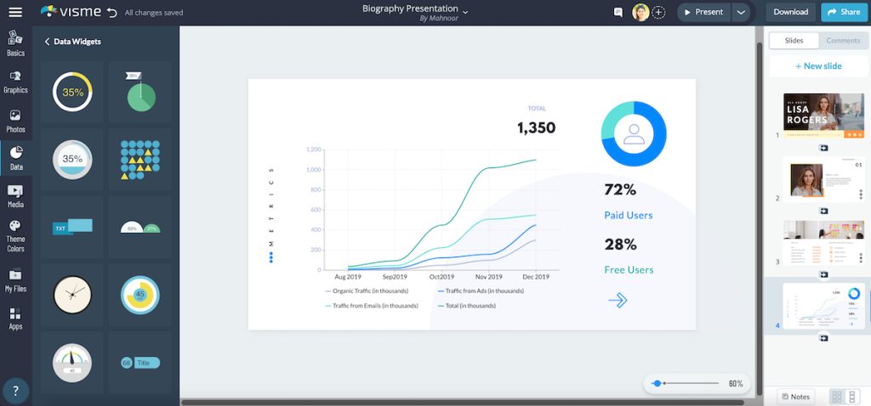Open the Theme Colors panel
The height and width of the screenshot is (406, 871).
click(x=15, y=235)
